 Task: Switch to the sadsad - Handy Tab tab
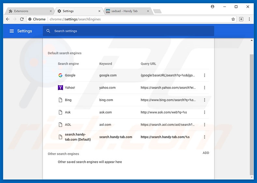(x=128, y=11)
